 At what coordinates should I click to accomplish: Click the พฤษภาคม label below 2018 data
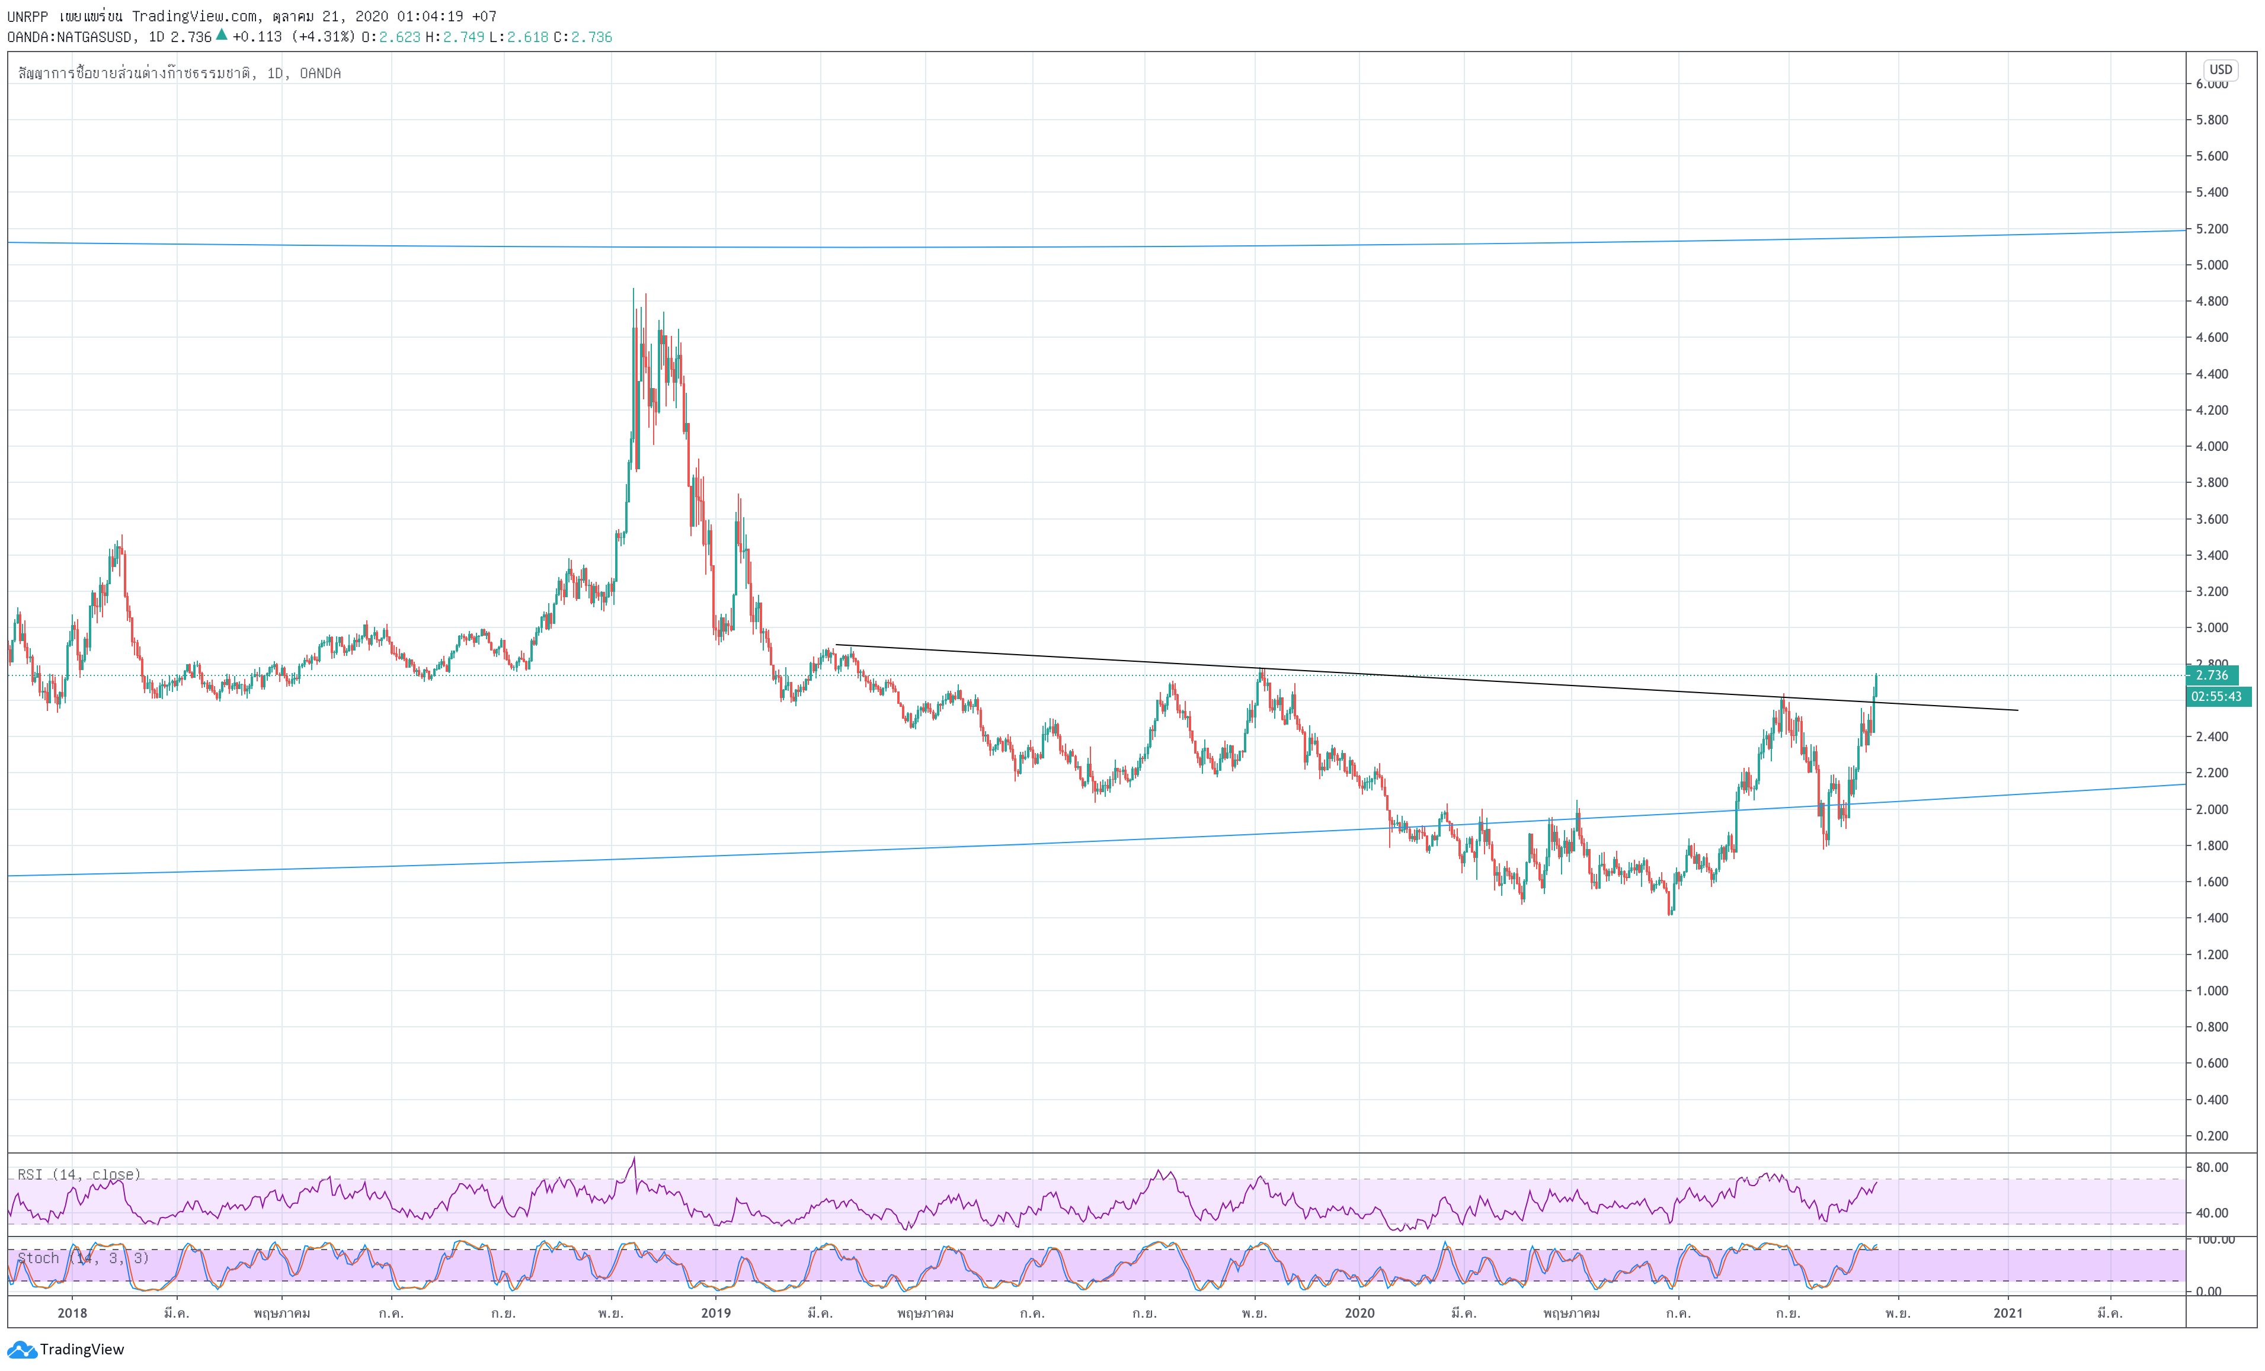(282, 1313)
